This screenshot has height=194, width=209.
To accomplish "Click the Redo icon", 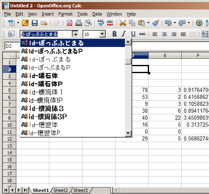I will click(x=182, y=23).
